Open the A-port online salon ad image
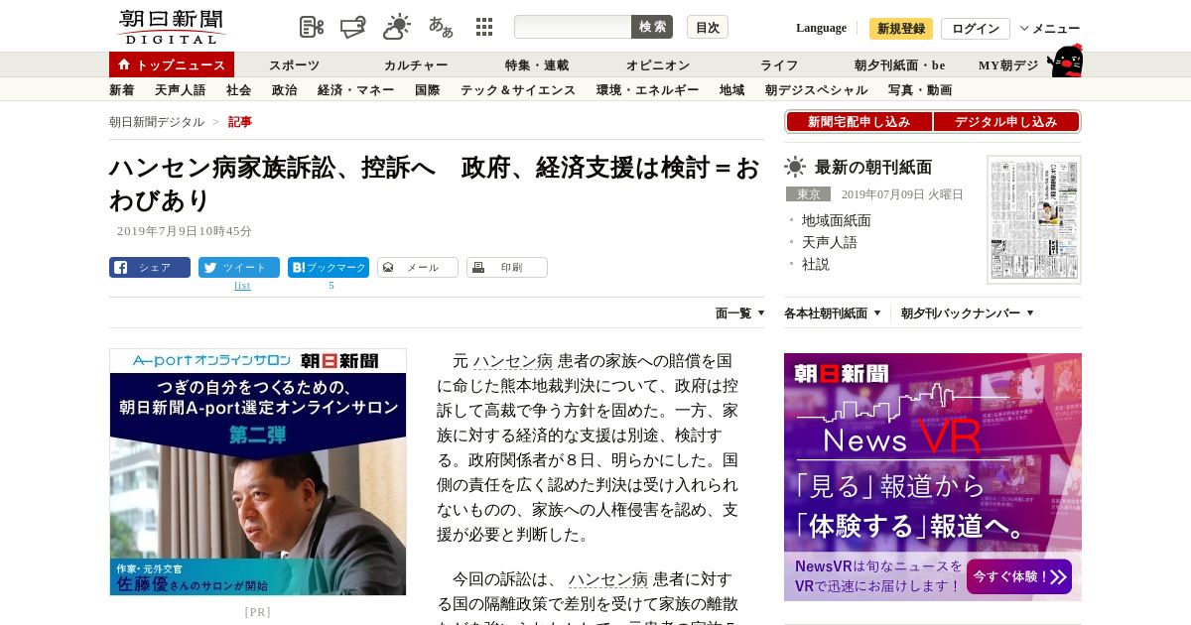 [x=258, y=472]
